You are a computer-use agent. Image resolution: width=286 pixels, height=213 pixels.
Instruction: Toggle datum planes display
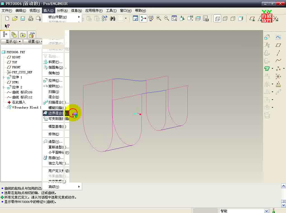click(252, 18)
